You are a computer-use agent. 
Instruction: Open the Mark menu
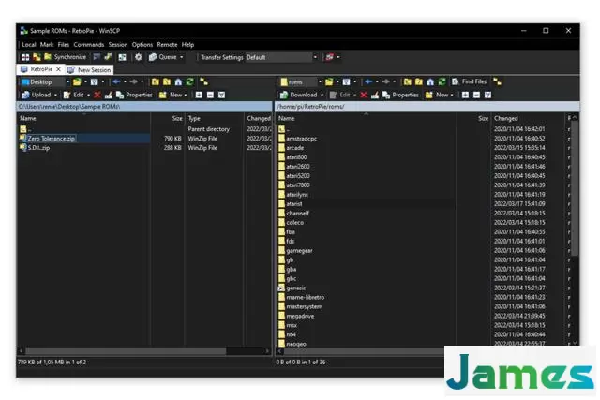click(x=47, y=45)
